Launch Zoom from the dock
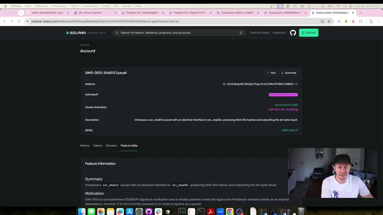The image size is (383, 215). pos(220,211)
